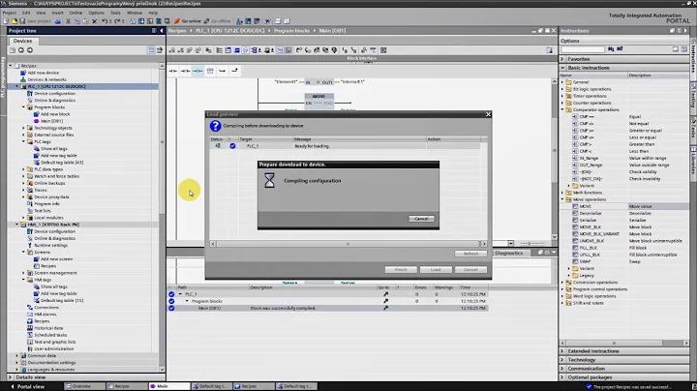Click the Load button in Load preview
Image resolution: width=697 pixels, height=391 pixels.
pos(436,270)
